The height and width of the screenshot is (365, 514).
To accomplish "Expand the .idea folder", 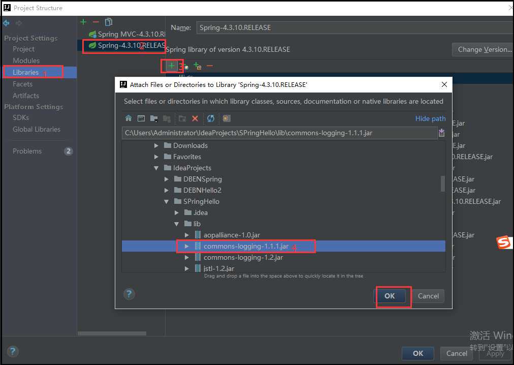I will 177,212.
